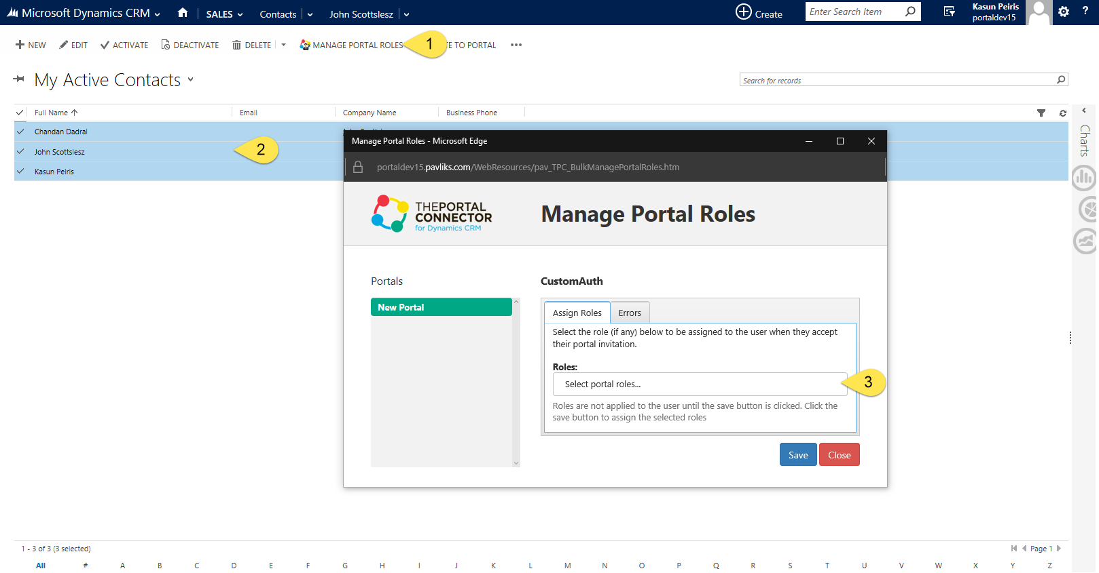Click DEACTIVATE command

point(190,45)
